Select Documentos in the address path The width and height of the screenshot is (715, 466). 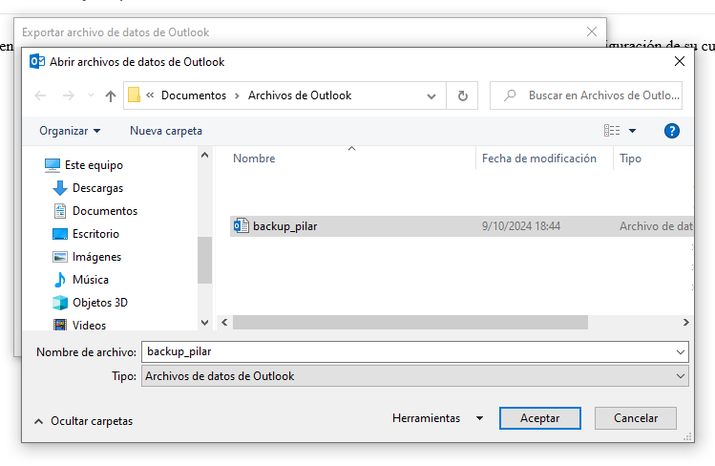(x=194, y=95)
